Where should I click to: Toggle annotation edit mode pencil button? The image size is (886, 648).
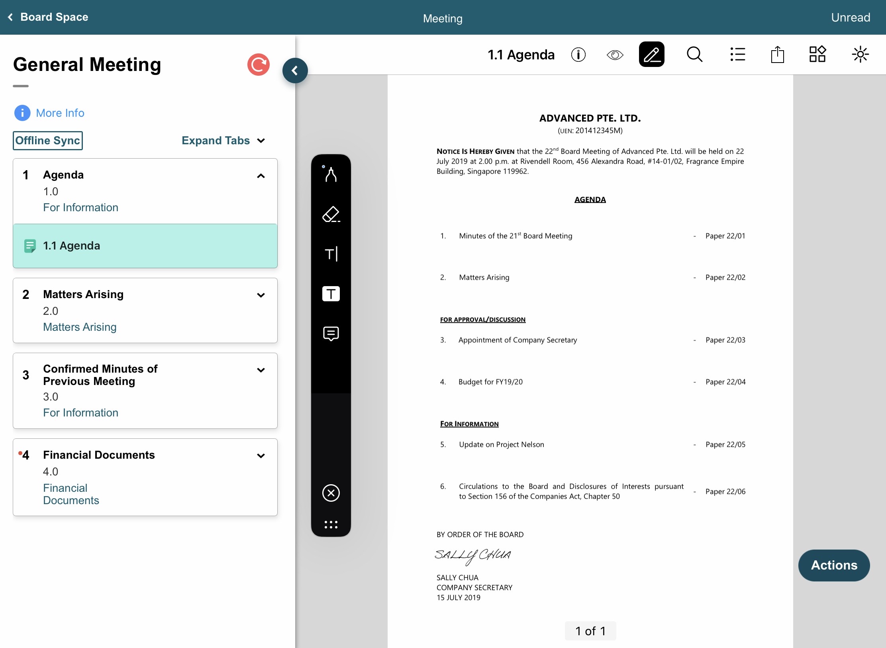651,55
